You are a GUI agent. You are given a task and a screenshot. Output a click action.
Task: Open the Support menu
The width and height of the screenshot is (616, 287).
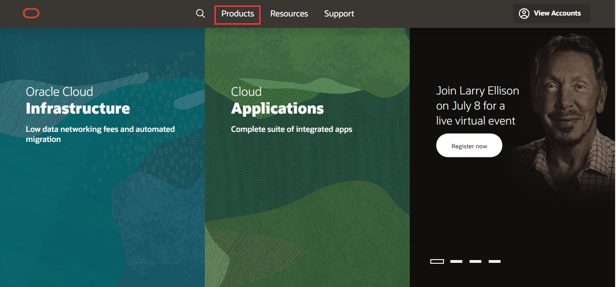tap(339, 14)
